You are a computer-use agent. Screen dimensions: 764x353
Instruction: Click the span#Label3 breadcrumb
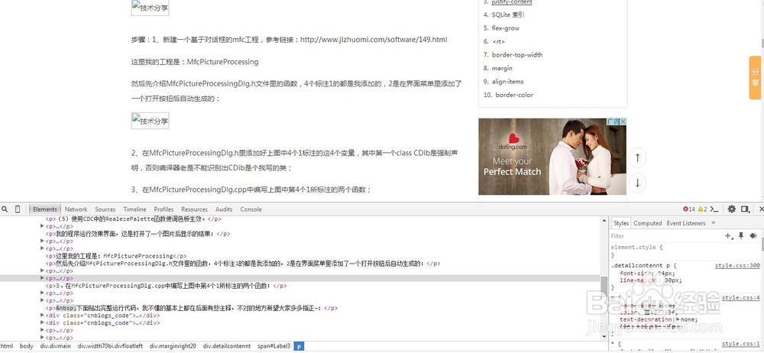pos(274,345)
